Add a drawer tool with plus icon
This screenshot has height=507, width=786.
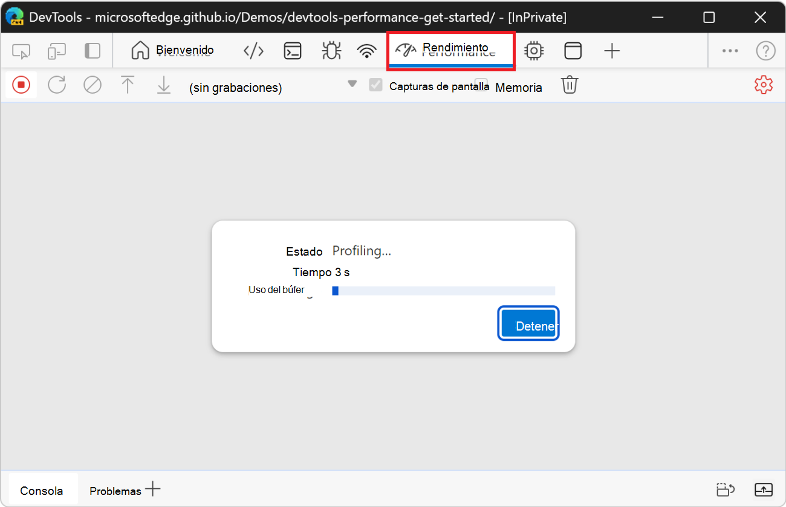(x=153, y=489)
